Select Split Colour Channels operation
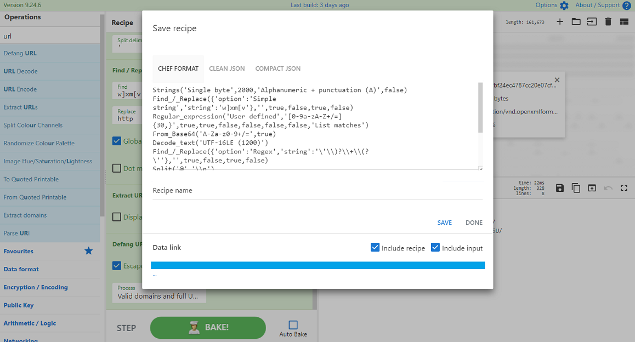Viewport: 635px width, 342px height. point(50,126)
